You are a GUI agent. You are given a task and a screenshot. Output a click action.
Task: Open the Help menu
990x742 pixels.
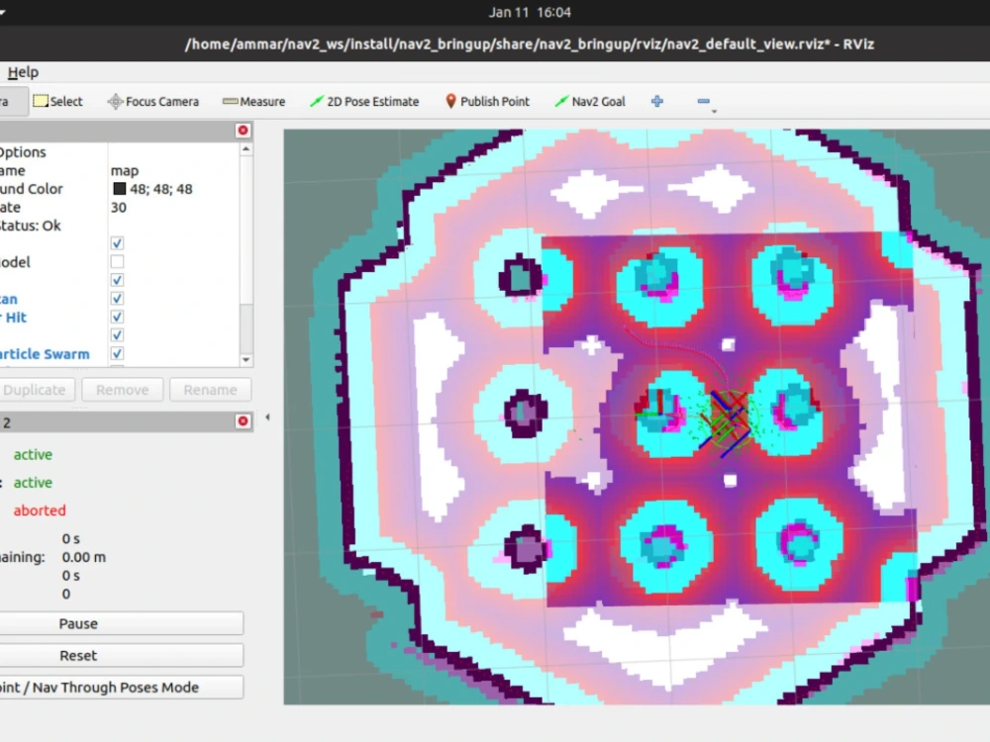point(23,71)
